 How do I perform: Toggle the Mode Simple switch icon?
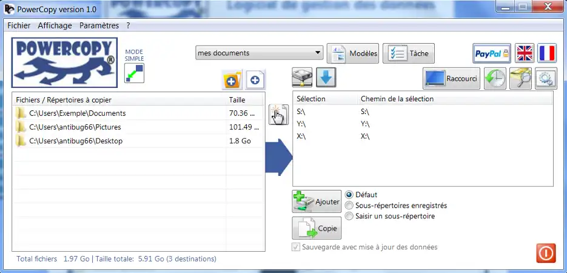134,73
